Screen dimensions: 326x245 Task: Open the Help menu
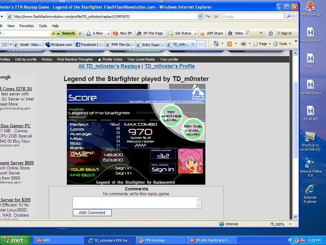click(x=55, y=26)
